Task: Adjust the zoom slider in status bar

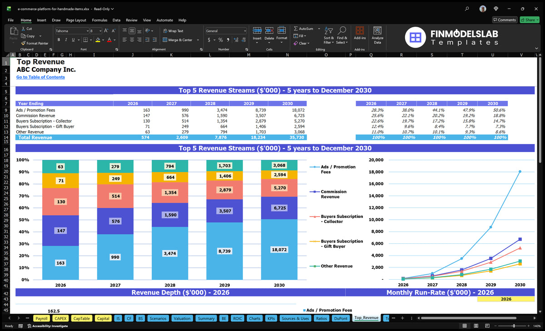Action: pos(513,326)
